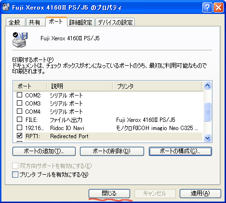Viewport: 226px width, 203px height.
Task: Check the 192.16... Ridoc IO Navi port
Action: [20, 128]
